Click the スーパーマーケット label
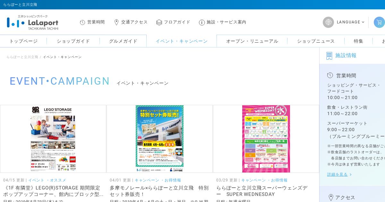The width and height of the screenshot is (385, 202). point(347,123)
